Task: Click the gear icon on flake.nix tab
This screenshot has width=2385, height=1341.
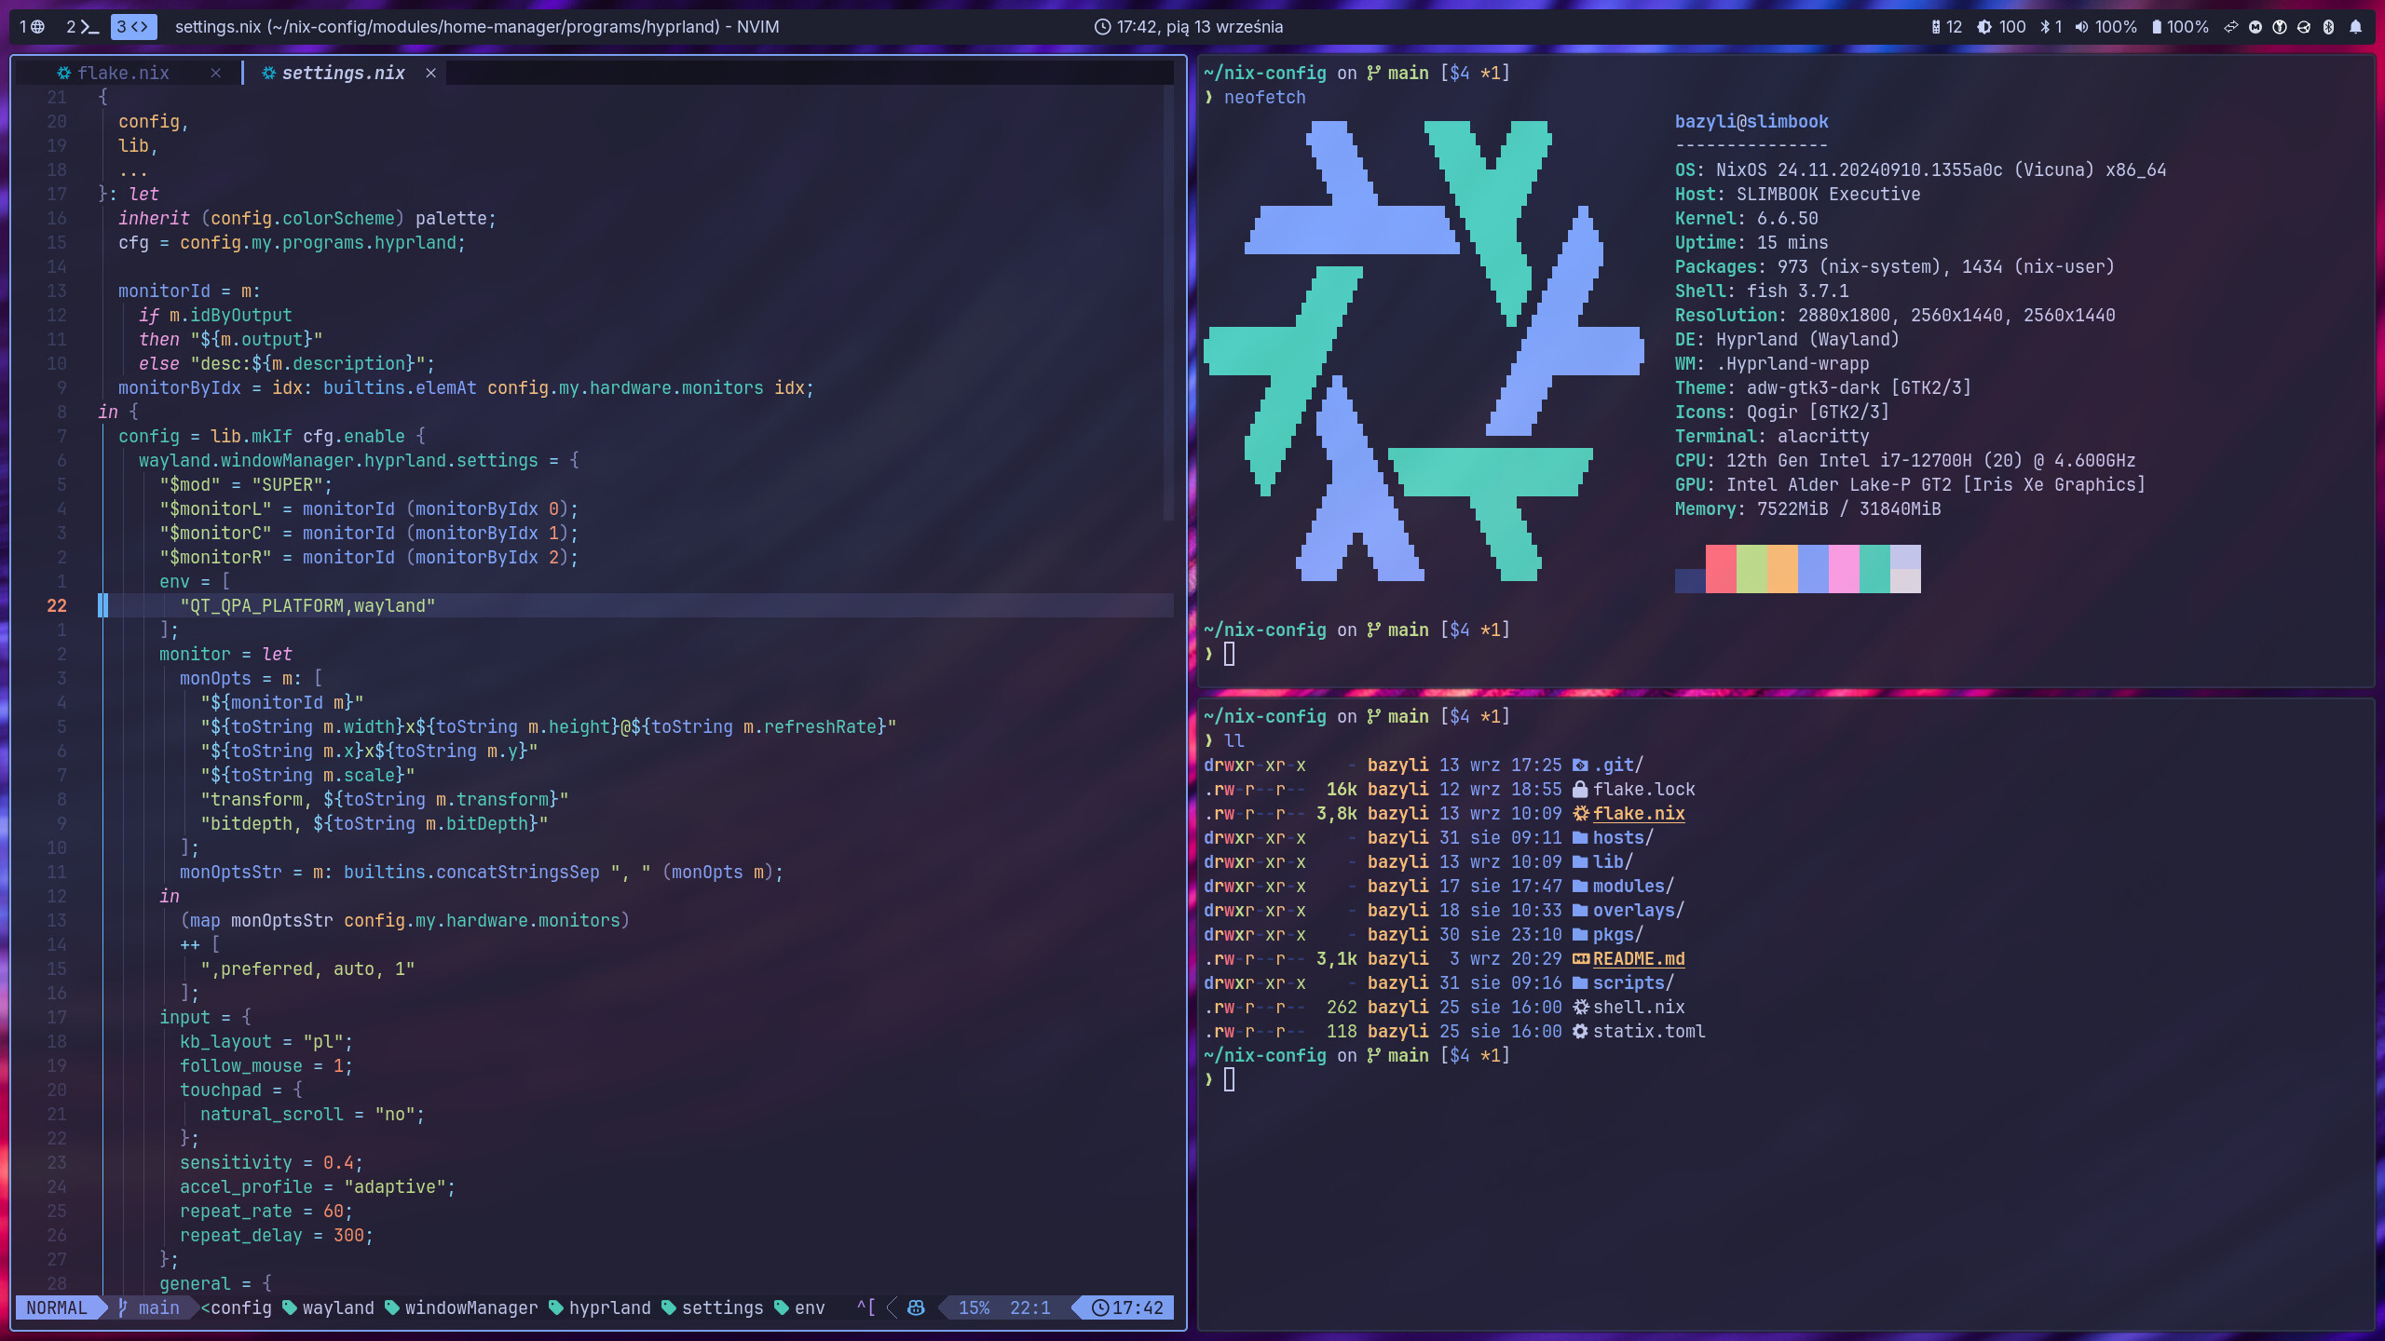Action: coord(64,73)
